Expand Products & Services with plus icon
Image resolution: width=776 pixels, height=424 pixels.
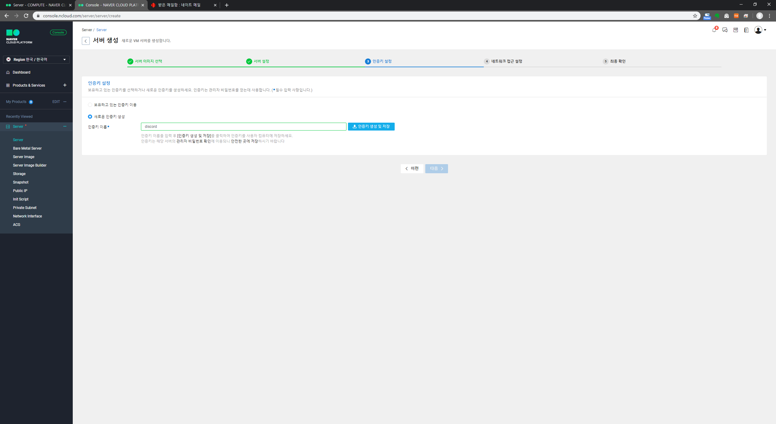click(x=65, y=85)
